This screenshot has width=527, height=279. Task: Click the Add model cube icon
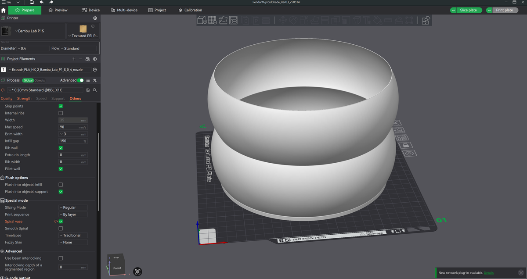[202, 20]
